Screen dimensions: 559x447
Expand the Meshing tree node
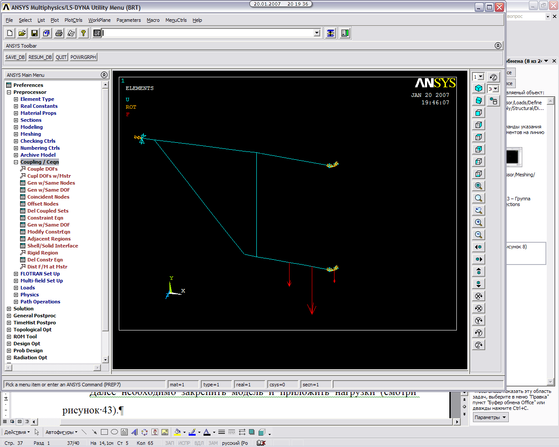click(x=16, y=134)
